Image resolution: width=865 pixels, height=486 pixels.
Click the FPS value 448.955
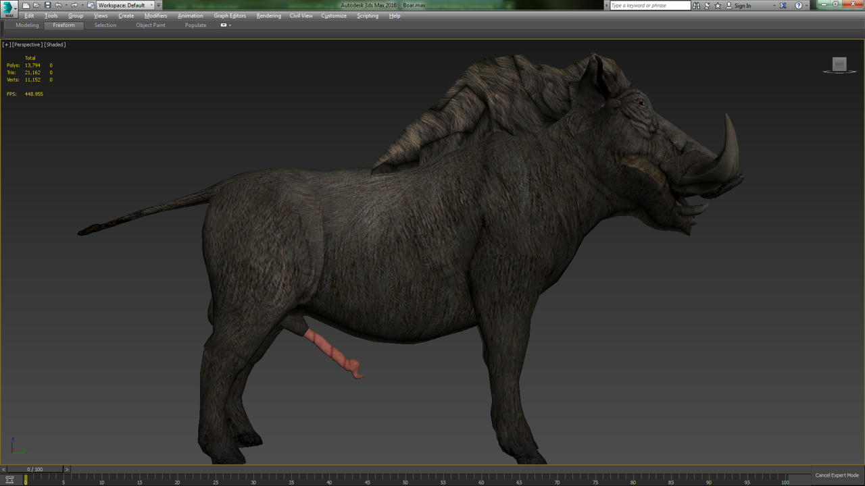34,94
